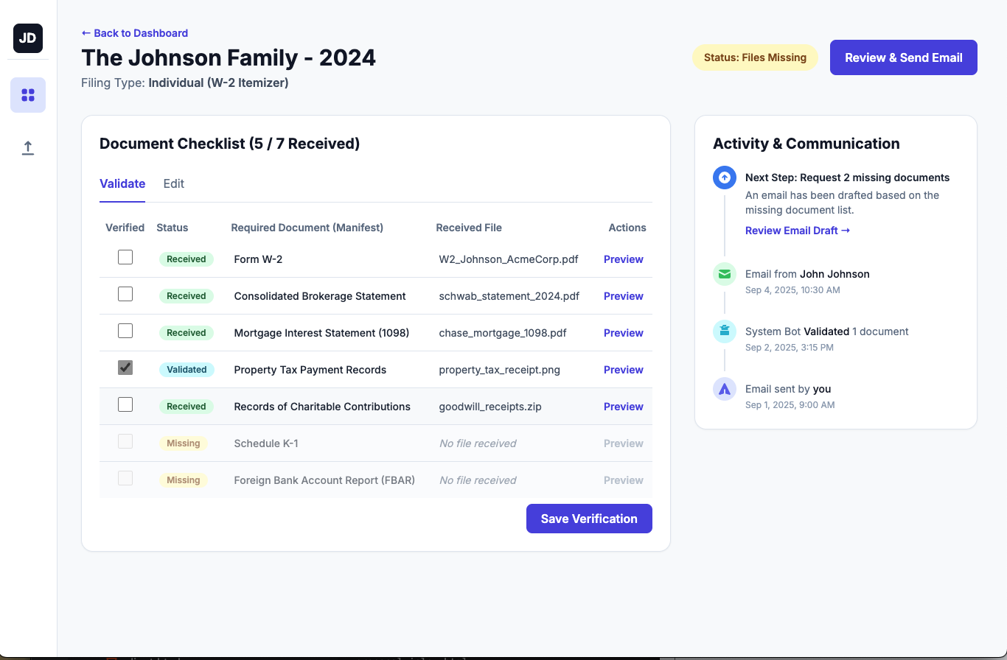This screenshot has width=1007, height=660.
Task: Preview the chase_mortgage_1098.pdf document
Action: (x=623, y=333)
